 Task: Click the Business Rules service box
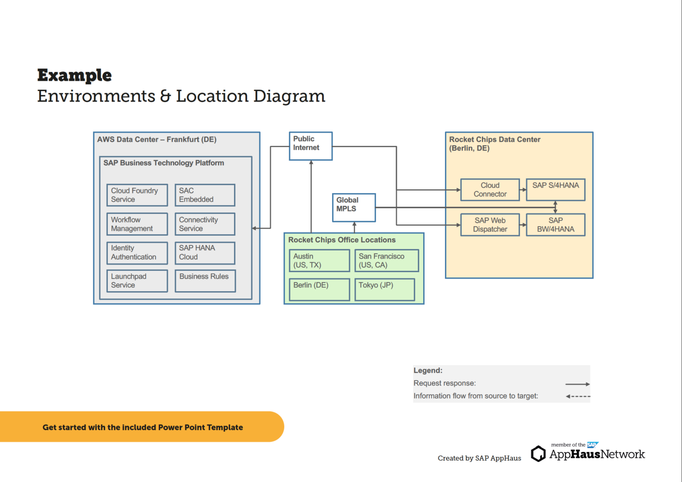pos(205,280)
